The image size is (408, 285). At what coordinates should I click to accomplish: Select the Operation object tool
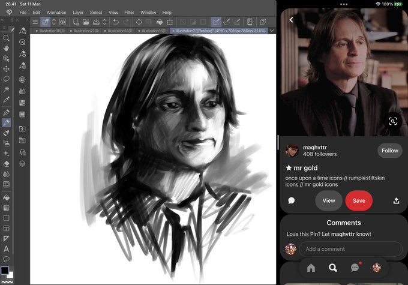6,59
